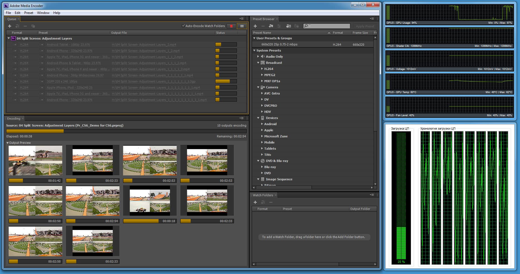Click the Create New Preset Group icon
The image size is (520, 274).
coord(271,26)
